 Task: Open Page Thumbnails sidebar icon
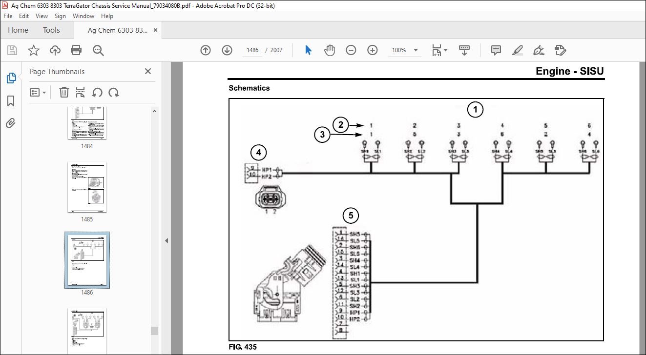pos(11,78)
